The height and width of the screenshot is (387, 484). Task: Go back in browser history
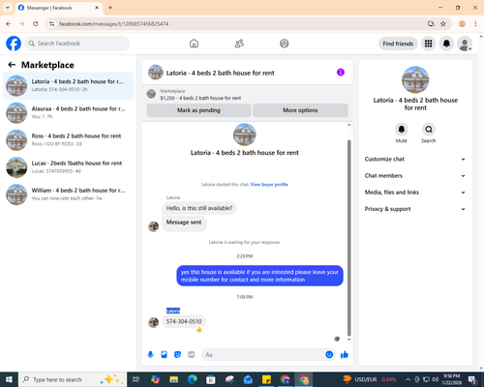(9, 24)
